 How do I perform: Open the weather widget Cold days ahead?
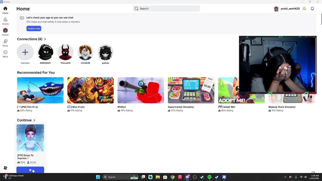click(14, 177)
